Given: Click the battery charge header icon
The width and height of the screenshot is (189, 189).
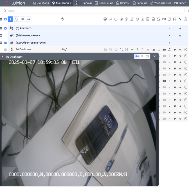Looking at the screenshot, I should coord(143,19).
